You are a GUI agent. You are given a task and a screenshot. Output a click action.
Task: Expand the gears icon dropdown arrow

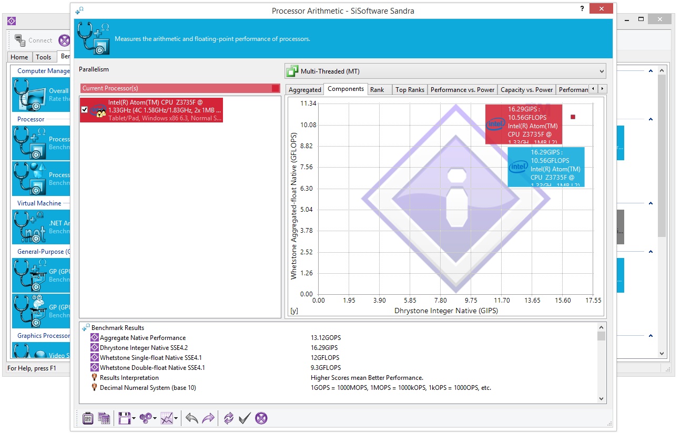pyautogui.click(x=155, y=419)
